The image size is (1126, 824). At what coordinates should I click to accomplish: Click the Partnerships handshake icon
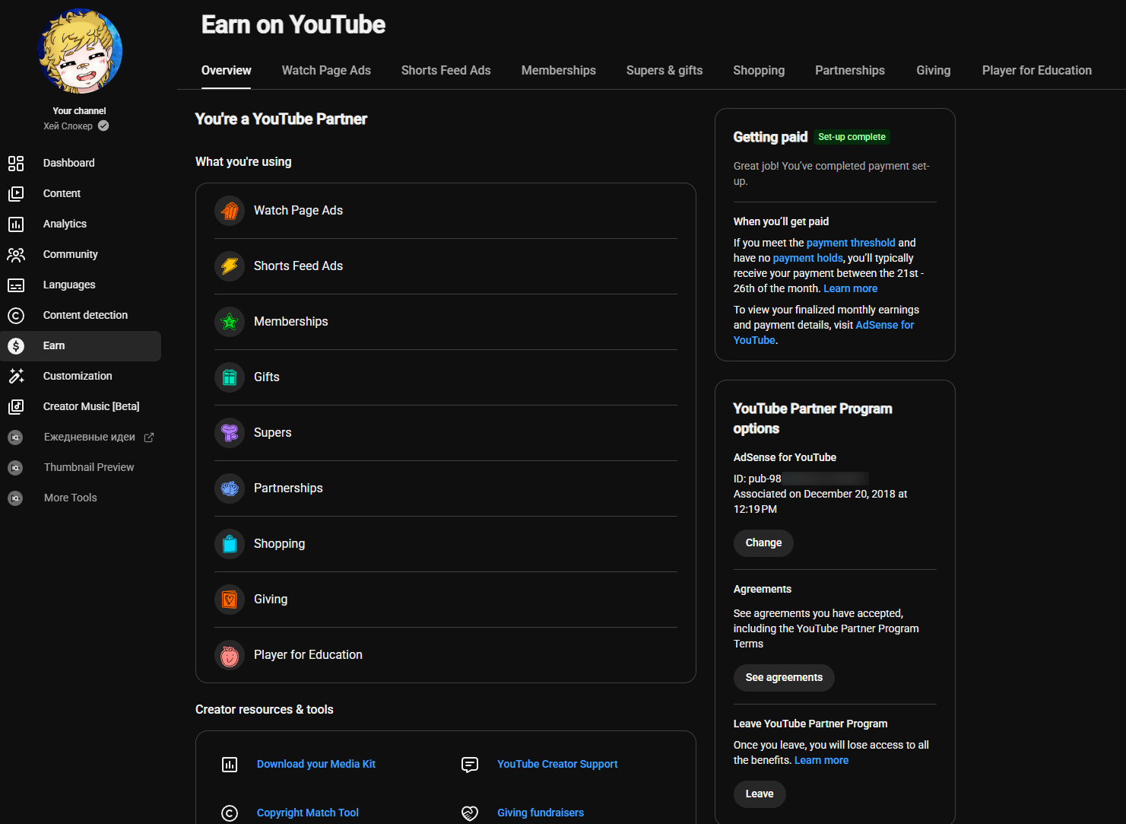point(230,488)
